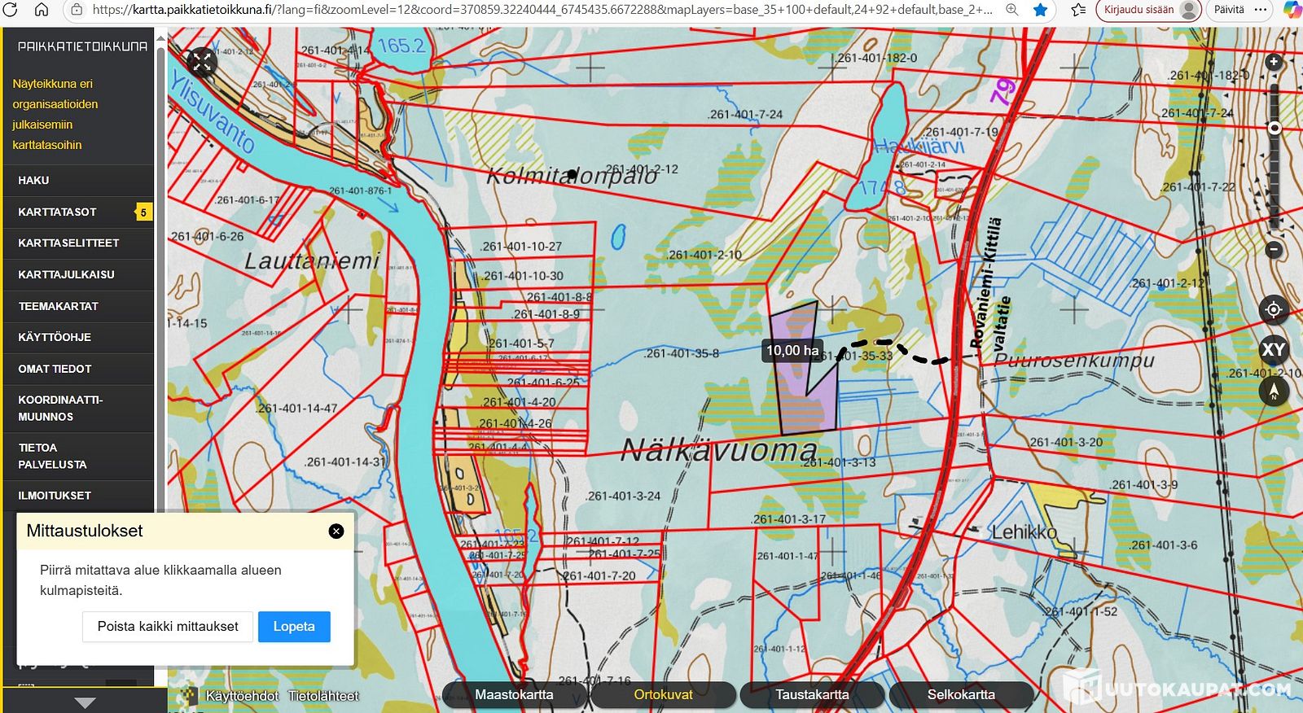Close the Mittaustulokset panel

click(x=336, y=531)
